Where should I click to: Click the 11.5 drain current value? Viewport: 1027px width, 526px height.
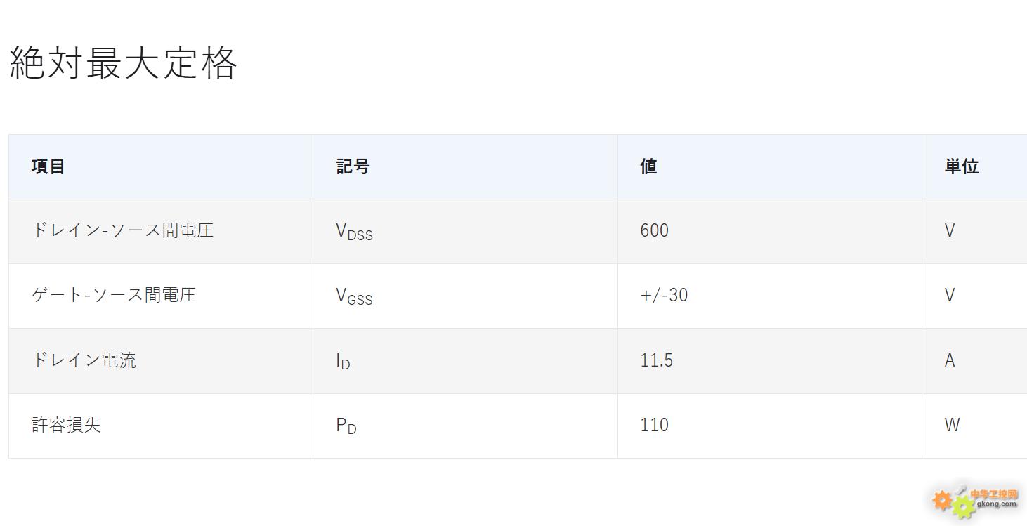[x=657, y=360]
